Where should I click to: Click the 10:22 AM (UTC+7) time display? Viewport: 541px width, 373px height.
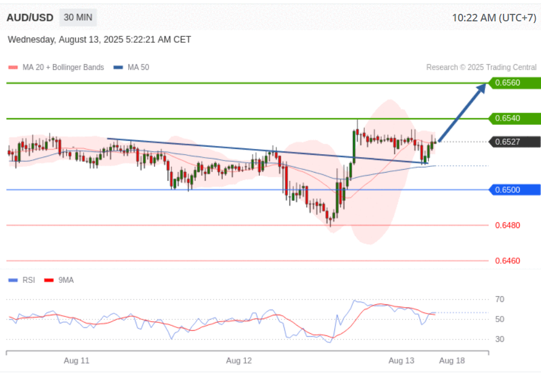point(494,18)
